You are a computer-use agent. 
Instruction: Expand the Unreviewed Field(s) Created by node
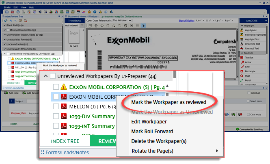pyautogui.click(x=4, y=35)
